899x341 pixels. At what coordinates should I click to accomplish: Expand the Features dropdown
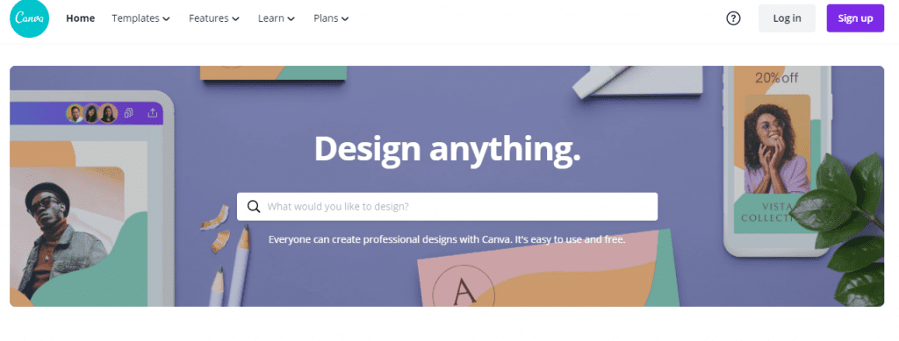(214, 18)
